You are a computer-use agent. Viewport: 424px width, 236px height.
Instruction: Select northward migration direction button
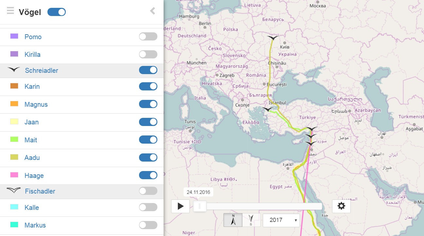tap(233, 220)
